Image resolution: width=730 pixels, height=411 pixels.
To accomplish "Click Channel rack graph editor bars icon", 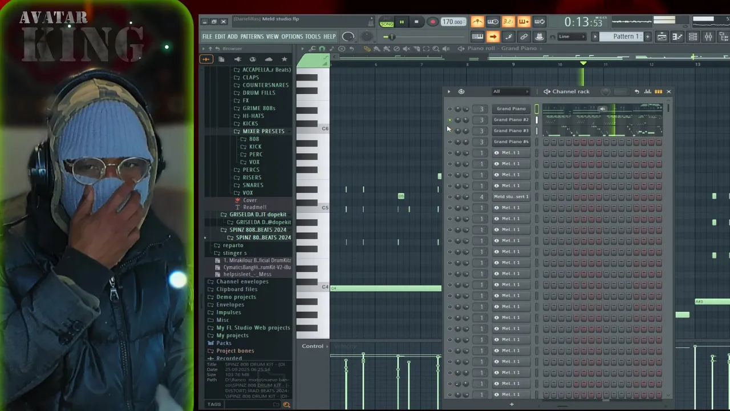I will click(647, 91).
